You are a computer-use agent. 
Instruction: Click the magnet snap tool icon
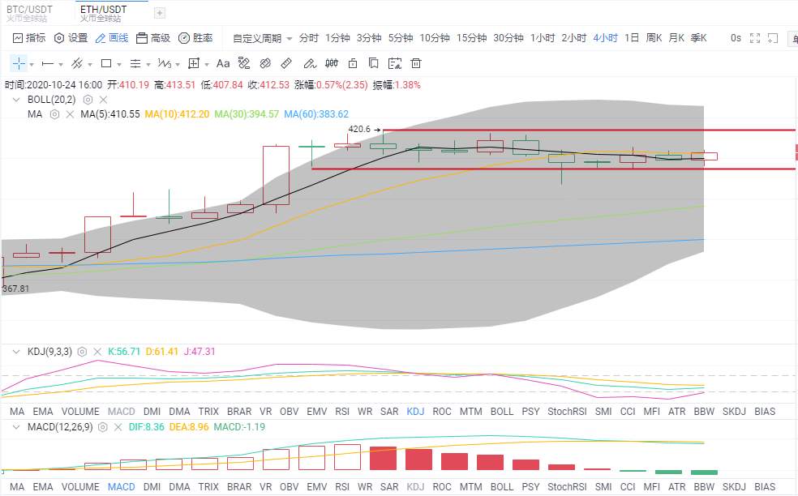pyautogui.click(x=265, y=63)
